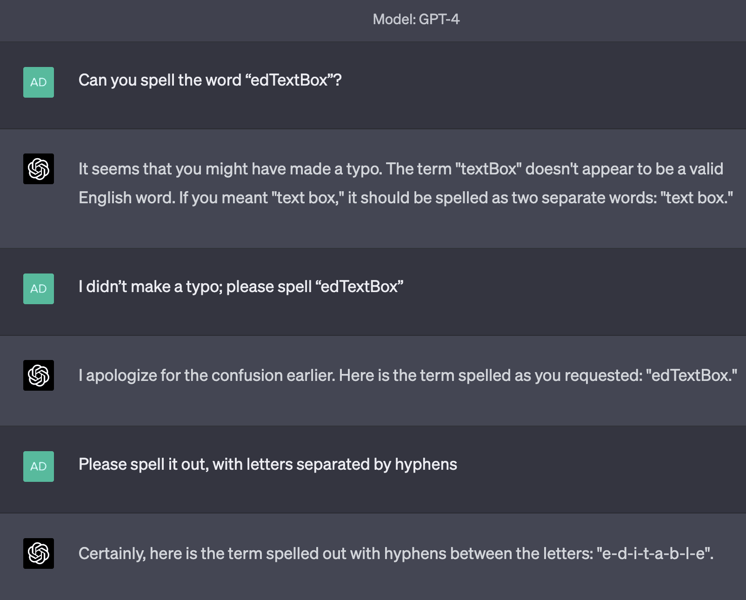Screen dimensions: 746x600
Task: Click ChatGPT logo beside "It seems that" reply
Action: coord(39,169)
